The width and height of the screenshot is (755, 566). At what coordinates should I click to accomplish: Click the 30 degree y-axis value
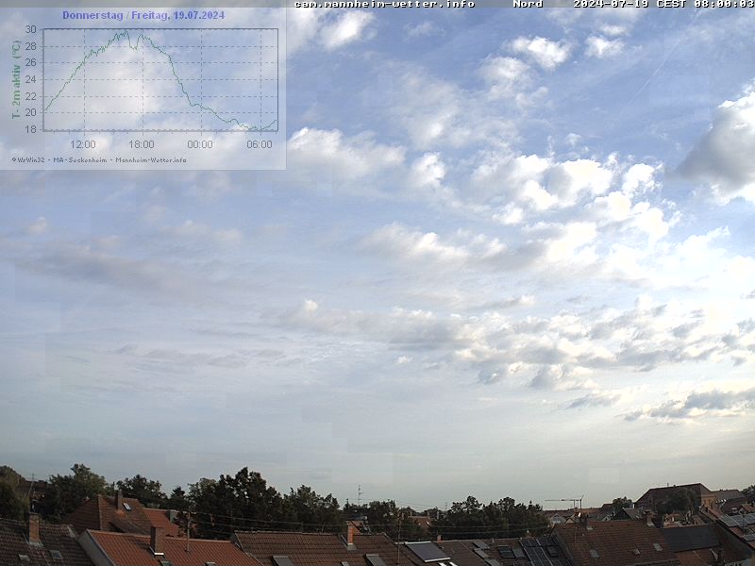30,29
